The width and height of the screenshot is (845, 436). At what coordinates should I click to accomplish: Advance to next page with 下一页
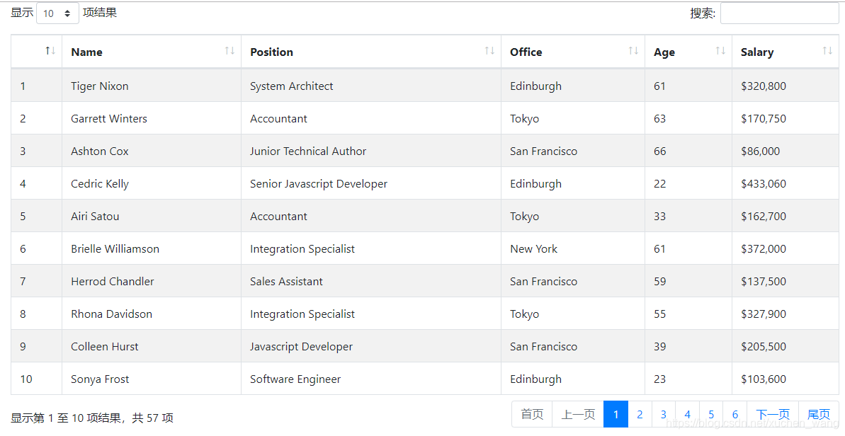772,414
